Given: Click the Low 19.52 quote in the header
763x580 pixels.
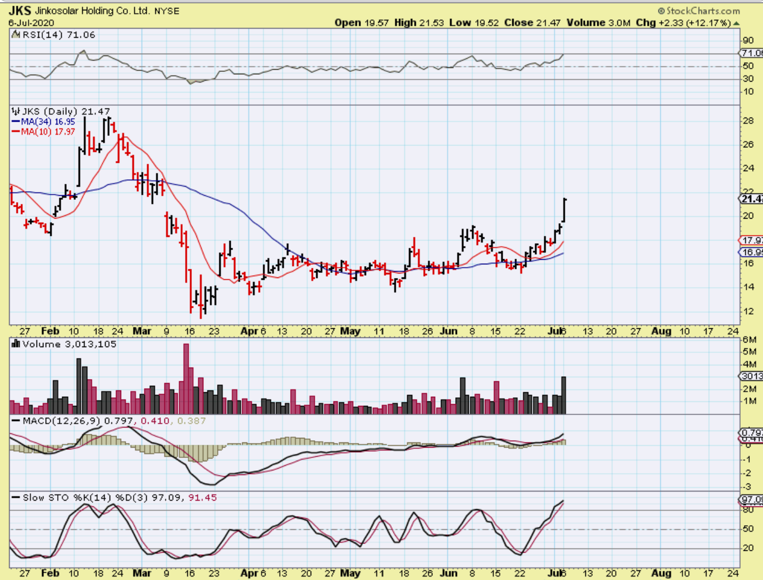Looking at the screenshot, I should [x=474, y=23].
